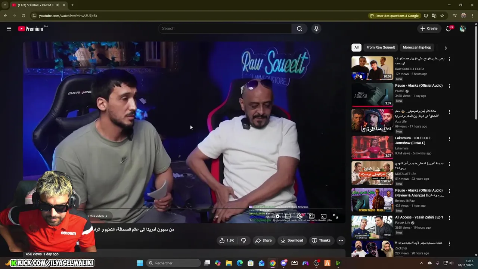Open the Lakamura 3:27 video thumbnail
478x269 pixels.
[x=372, y=147]
